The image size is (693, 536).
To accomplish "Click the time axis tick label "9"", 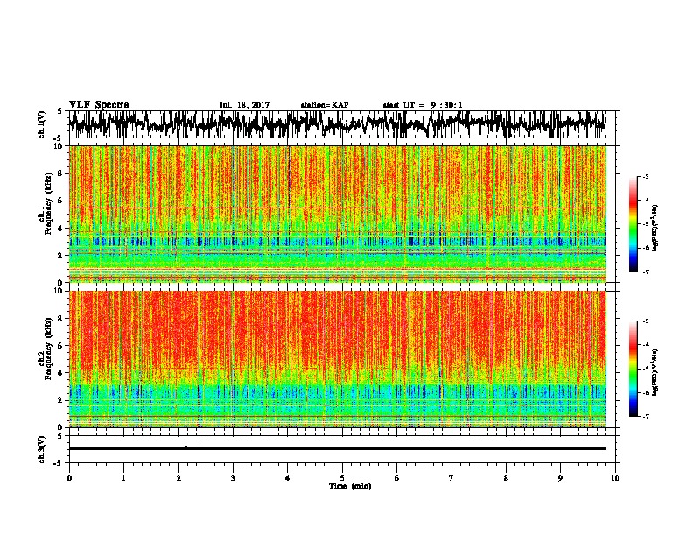I will (x=560, y=478).
